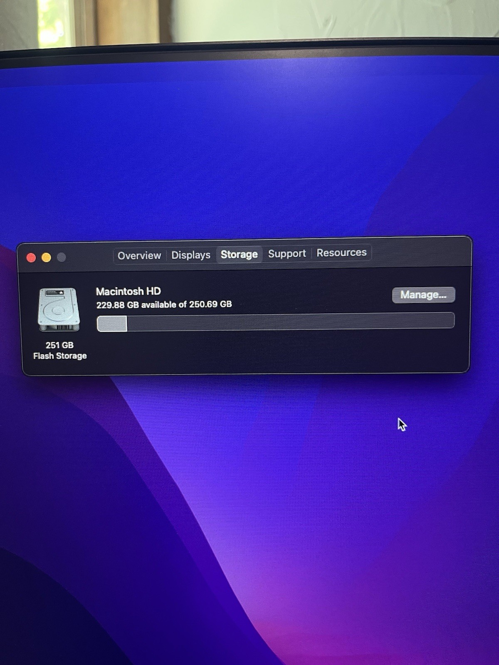Click the 'Flash Storage' label

point(60,356)
